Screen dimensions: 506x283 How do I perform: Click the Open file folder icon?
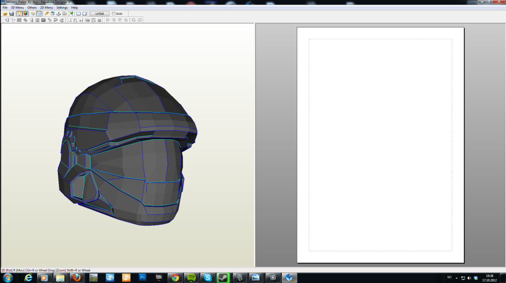[x=5, y=13]
